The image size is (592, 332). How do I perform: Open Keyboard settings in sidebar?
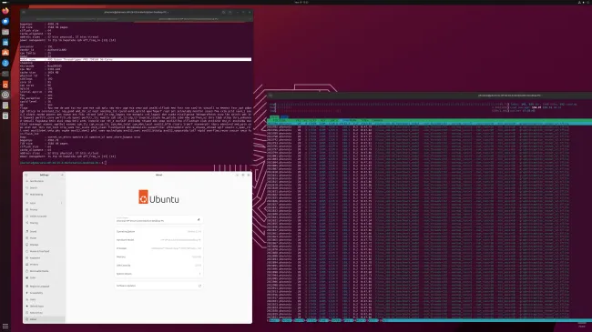click(44, 258)
